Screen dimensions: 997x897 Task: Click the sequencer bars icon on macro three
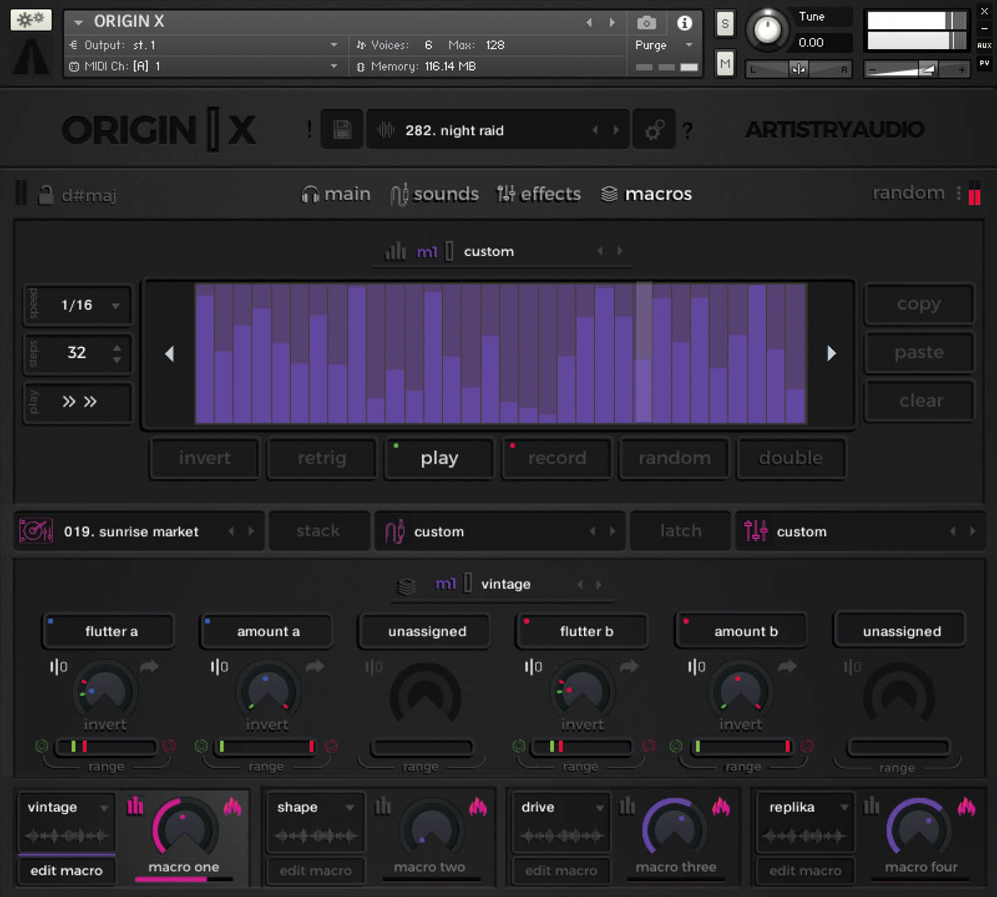tap(627, 806)
